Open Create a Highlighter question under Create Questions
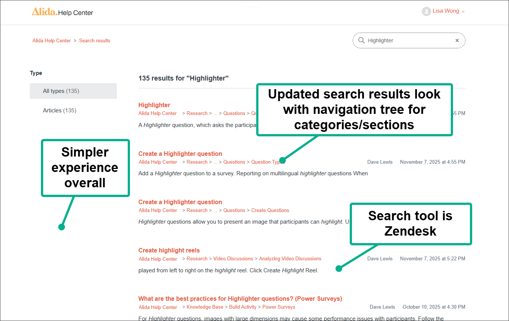The width and height of the screenshot is (509, 321). pos(180,202)
